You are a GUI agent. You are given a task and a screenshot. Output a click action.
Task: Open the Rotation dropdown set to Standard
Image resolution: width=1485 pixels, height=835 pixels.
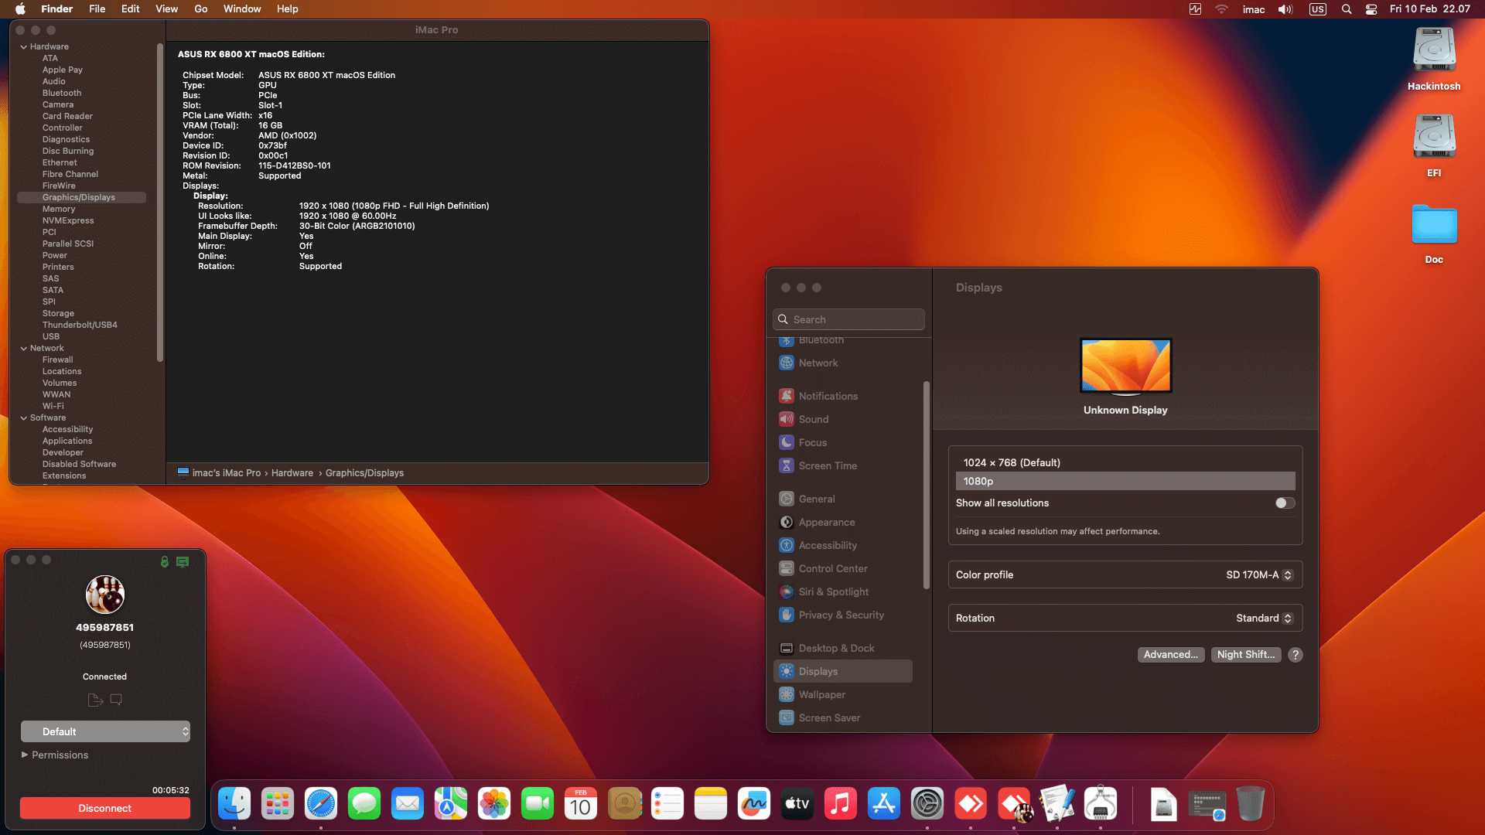(1264, 618)
